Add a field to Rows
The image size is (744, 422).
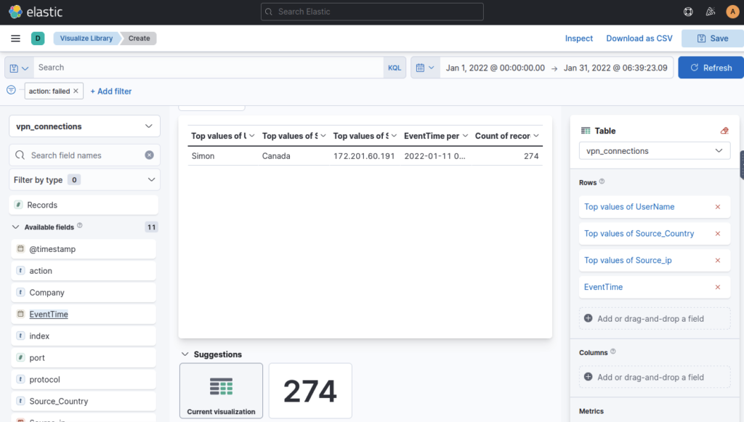[x=655, y=319]
